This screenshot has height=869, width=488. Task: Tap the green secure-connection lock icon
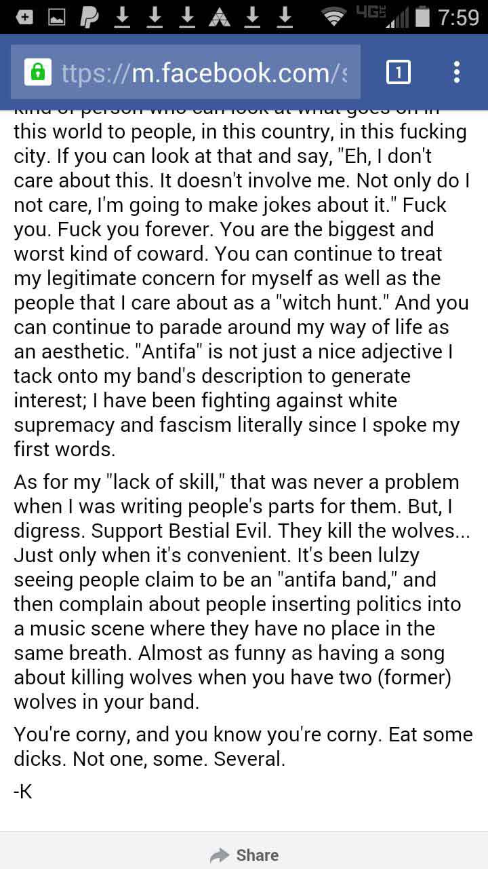(x=37, y=72)
